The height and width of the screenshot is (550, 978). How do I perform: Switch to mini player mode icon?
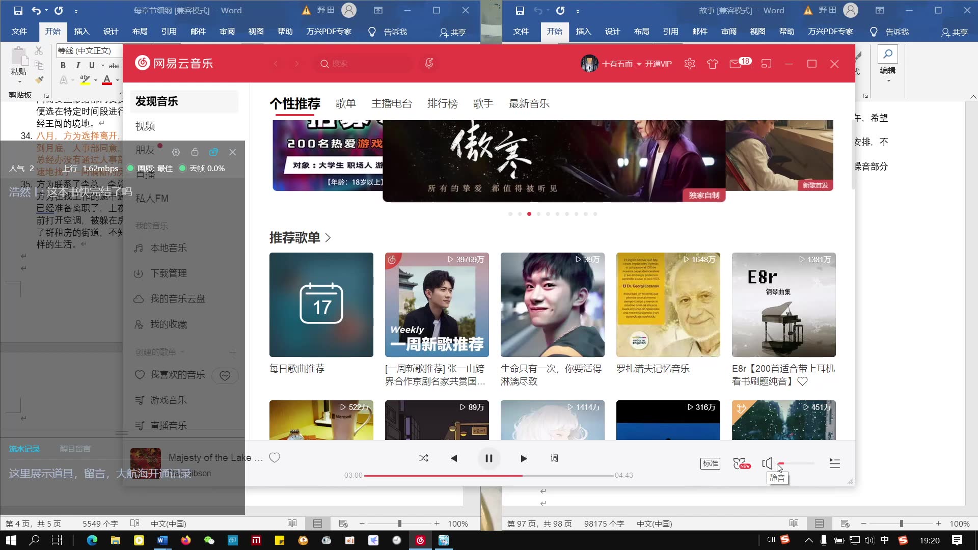click(x=766, y=64)
